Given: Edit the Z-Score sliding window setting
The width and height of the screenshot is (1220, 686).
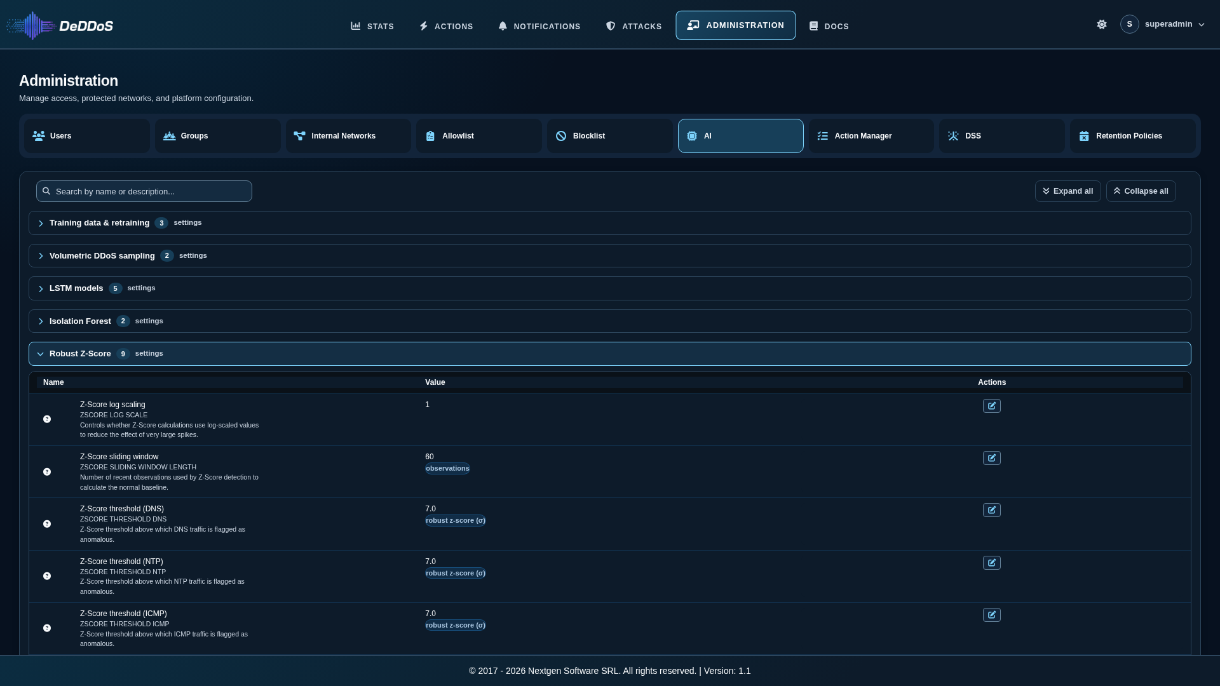Looking at the screenshot, I should 991,458.
